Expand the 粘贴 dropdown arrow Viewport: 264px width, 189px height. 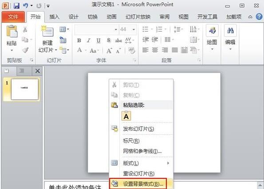(x=12, y=50)
